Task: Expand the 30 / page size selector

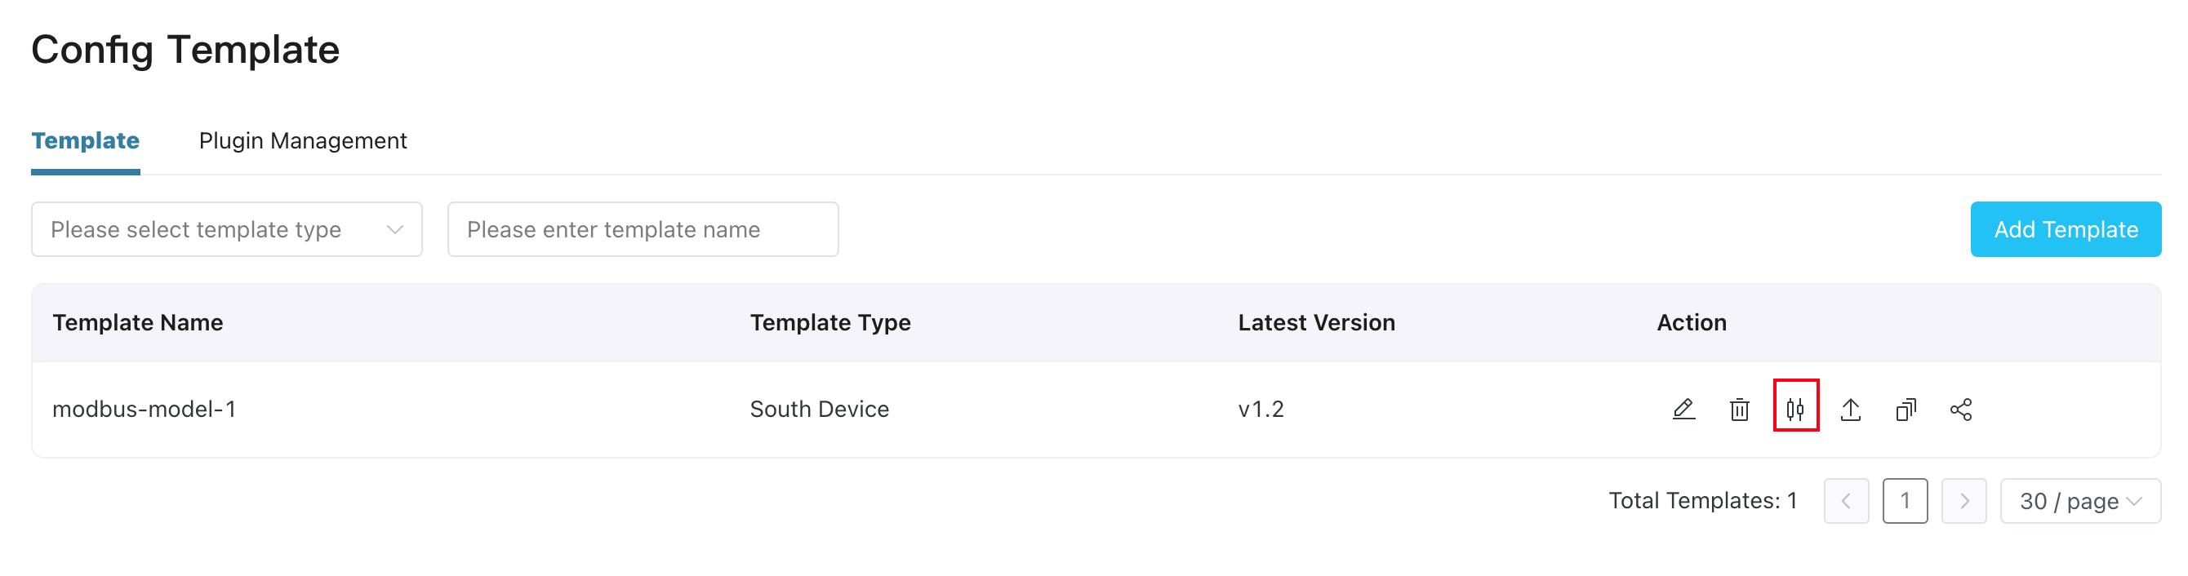Action: tap(2079, 500)
